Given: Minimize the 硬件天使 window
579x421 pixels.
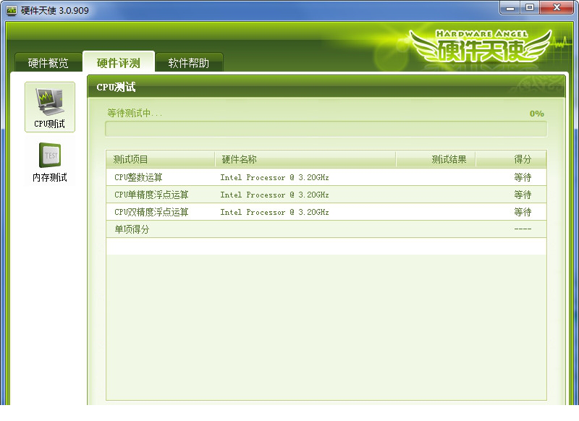Looking at the screenshot, I should (510, 8).
